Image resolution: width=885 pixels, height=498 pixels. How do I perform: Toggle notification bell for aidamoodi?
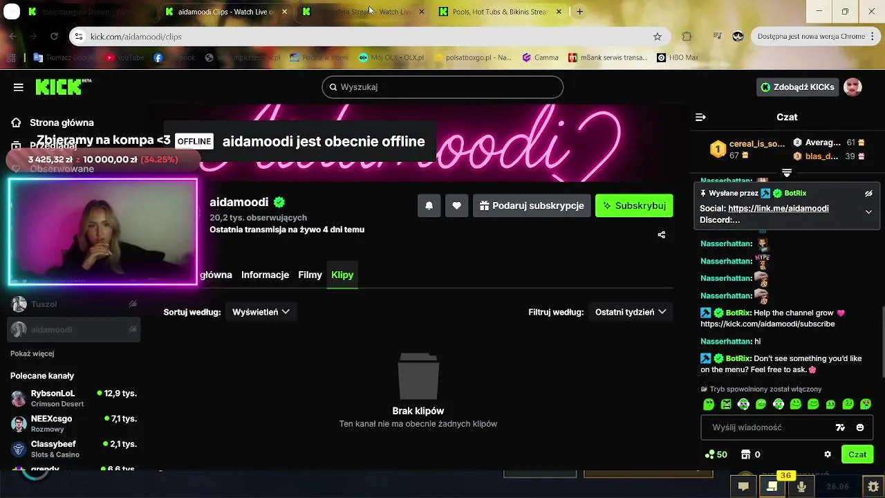pos(429,205)
